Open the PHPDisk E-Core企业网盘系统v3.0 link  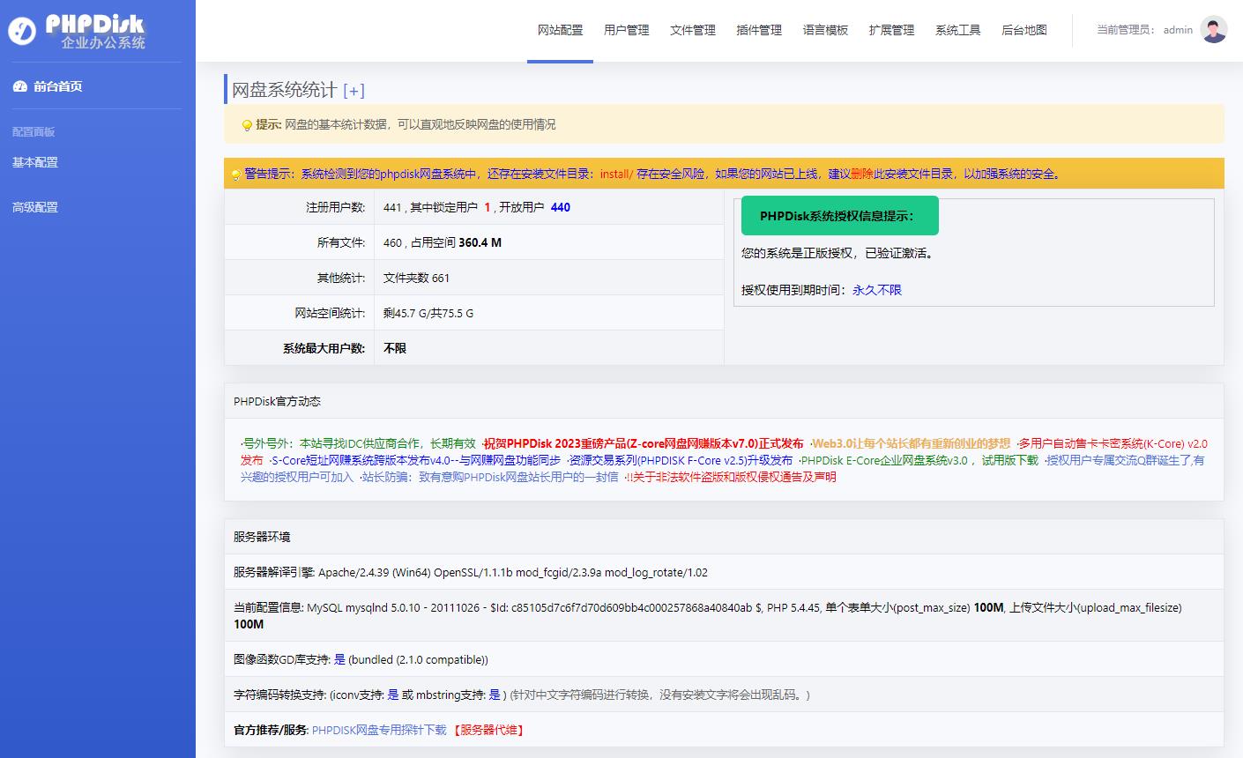919,460
